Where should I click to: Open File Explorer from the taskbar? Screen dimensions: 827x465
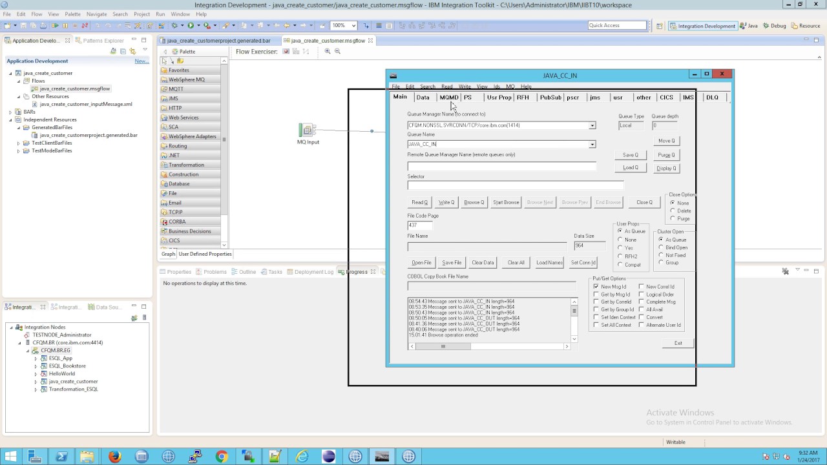coord(87,457)
